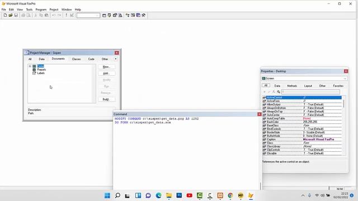Viewport: 358px width, 201px height.
Task: Open the Tools menu
Action: pyautogui.click(x=29, y=9)
